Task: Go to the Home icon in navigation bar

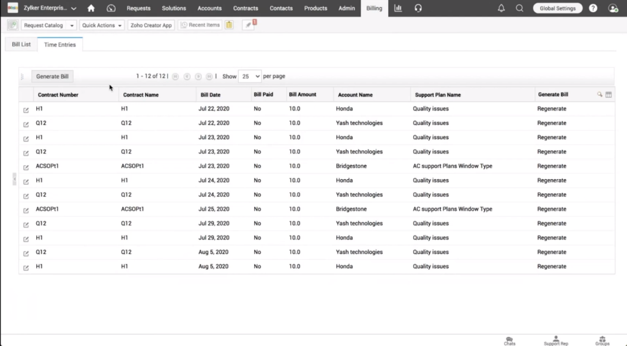Action: click(x=91, y=9)
